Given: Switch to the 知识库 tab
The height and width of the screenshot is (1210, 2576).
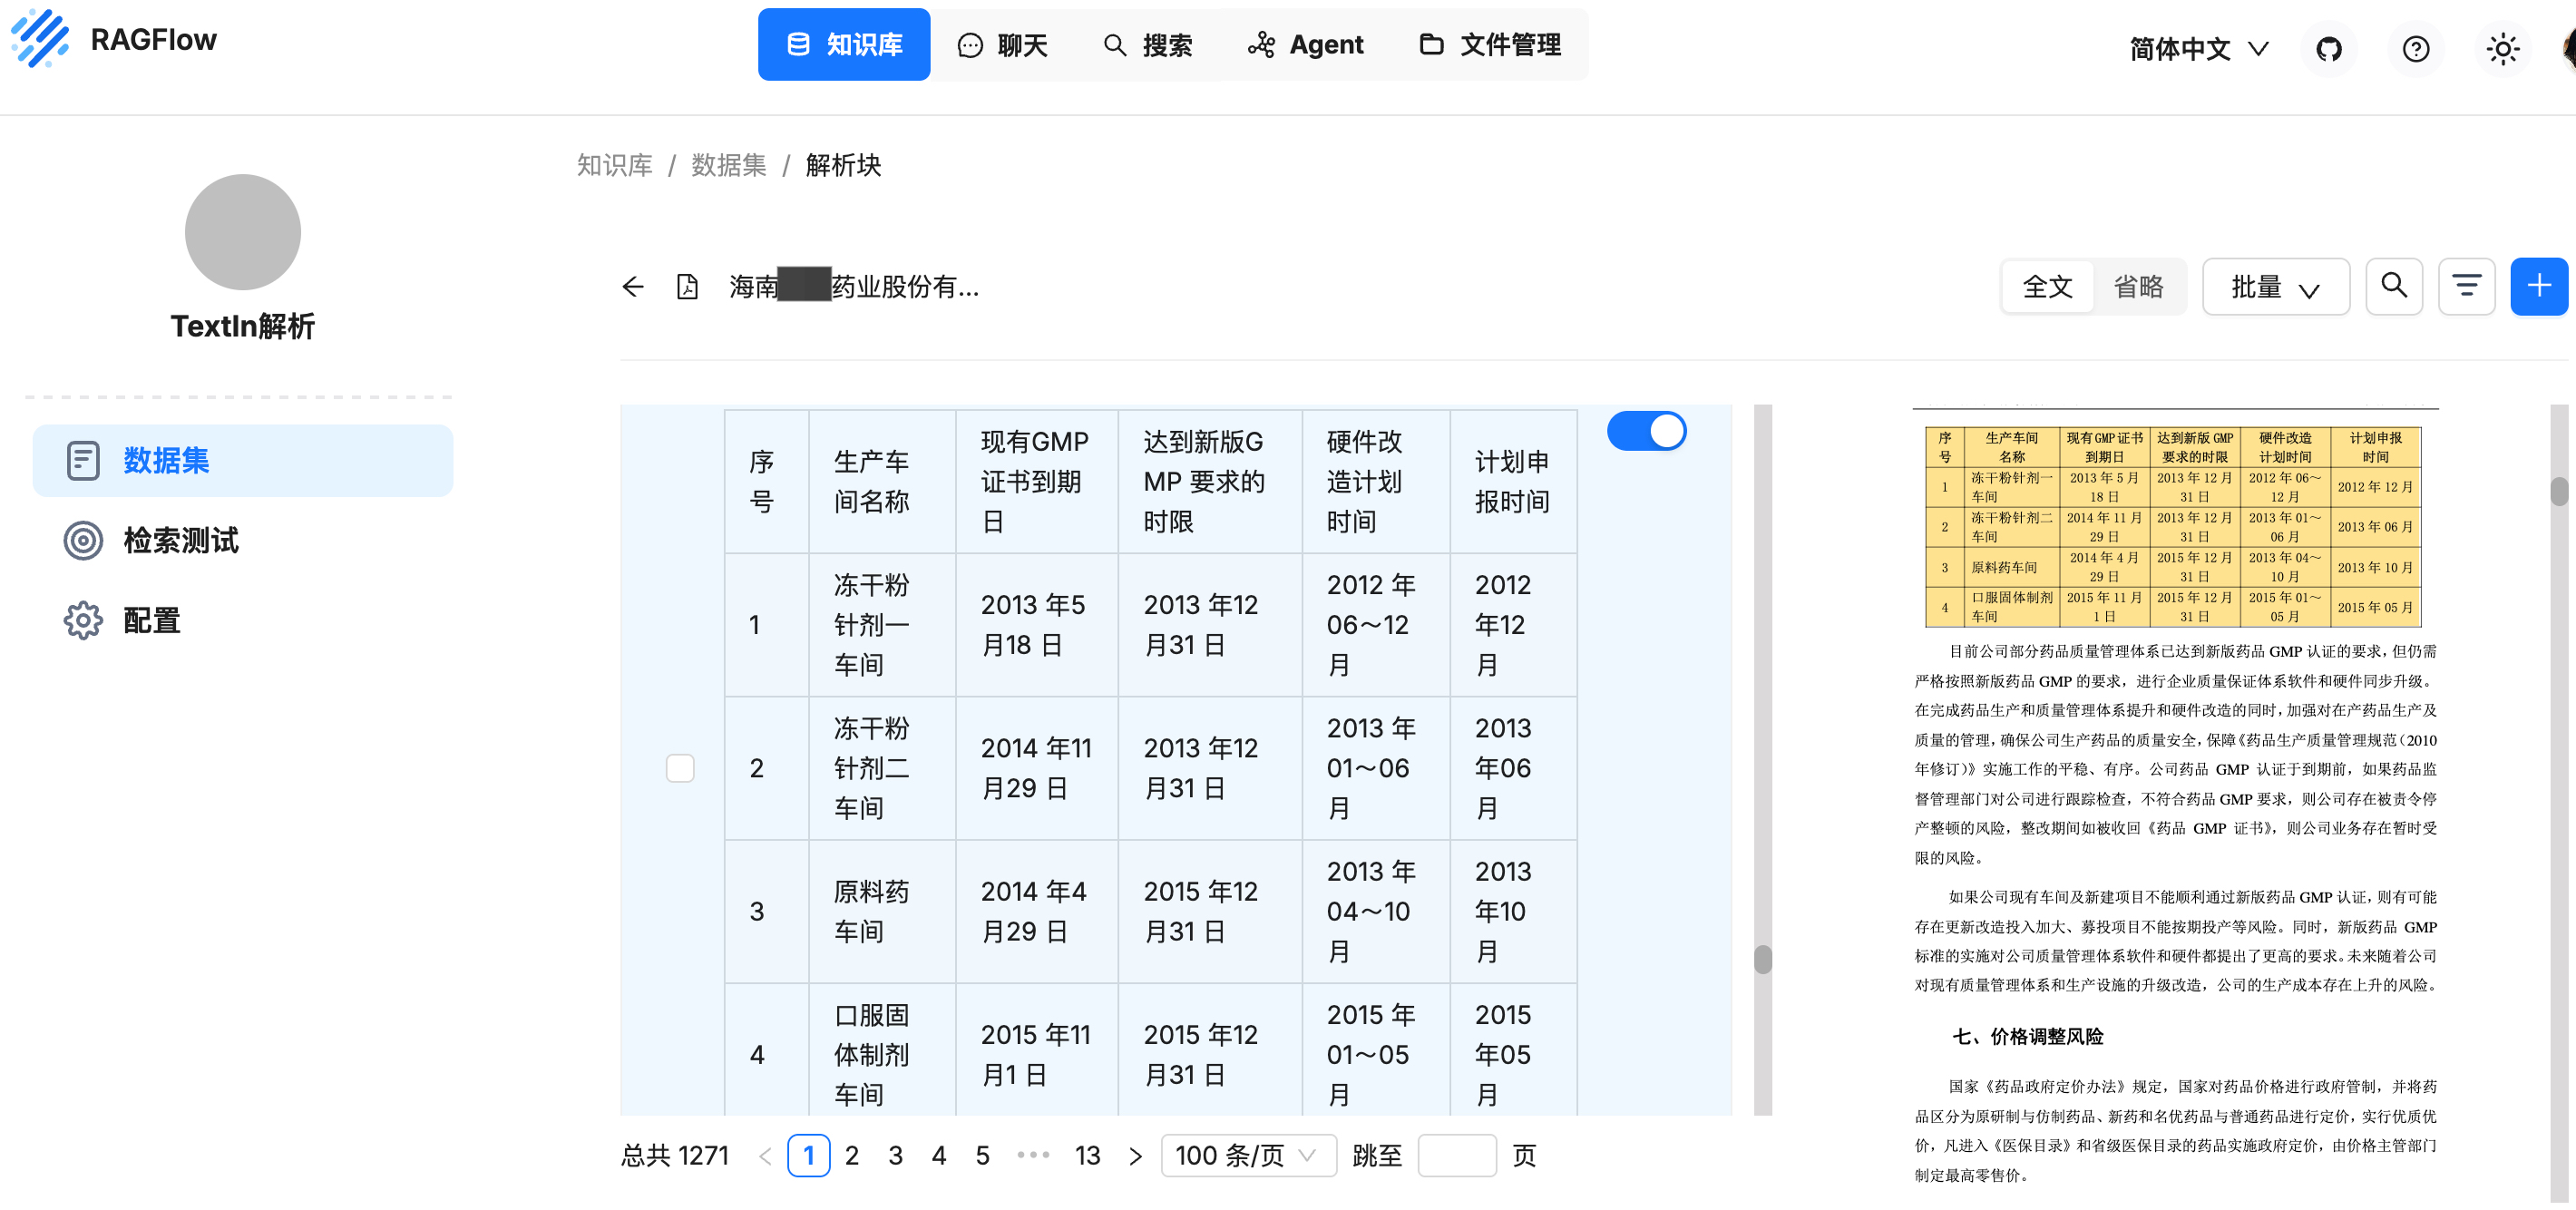Looking at the screenshot, I should coord(844,44).
